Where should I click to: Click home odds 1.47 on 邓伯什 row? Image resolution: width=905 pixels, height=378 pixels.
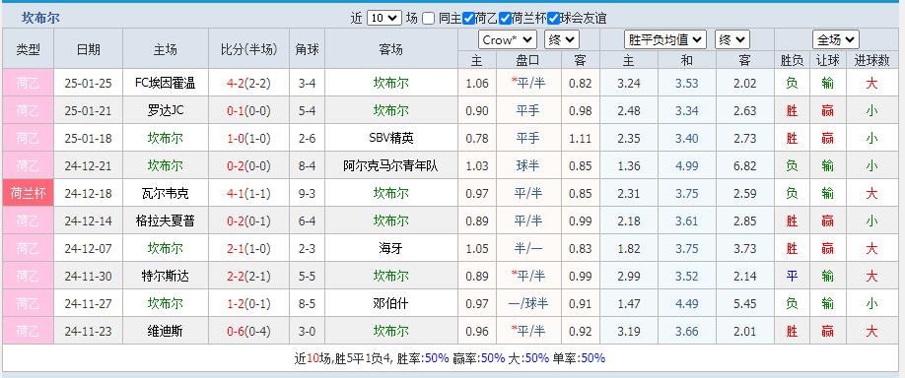tap(629, 303)
